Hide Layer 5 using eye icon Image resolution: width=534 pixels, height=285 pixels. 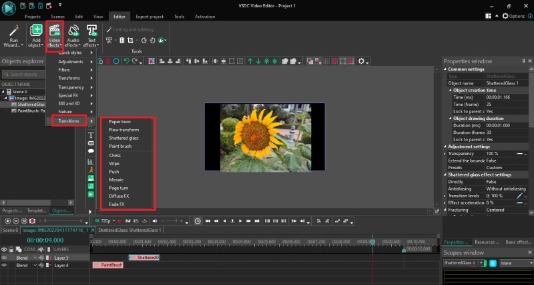[x=5, y=257]
